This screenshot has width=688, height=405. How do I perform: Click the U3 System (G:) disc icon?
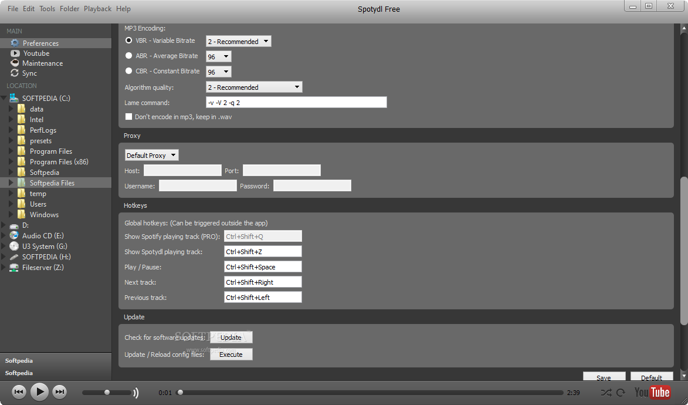click(14, 246)
